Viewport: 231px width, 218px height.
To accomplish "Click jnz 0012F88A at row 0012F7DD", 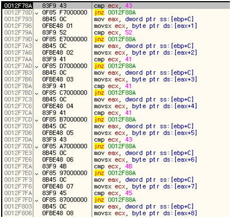I will [x=115, y=146].
